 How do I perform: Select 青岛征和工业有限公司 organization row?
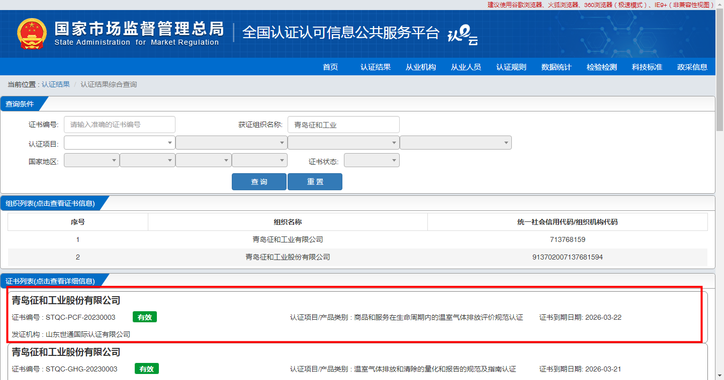click(288, 239)
